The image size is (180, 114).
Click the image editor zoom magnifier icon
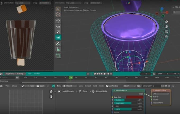(x=51, y=91)
